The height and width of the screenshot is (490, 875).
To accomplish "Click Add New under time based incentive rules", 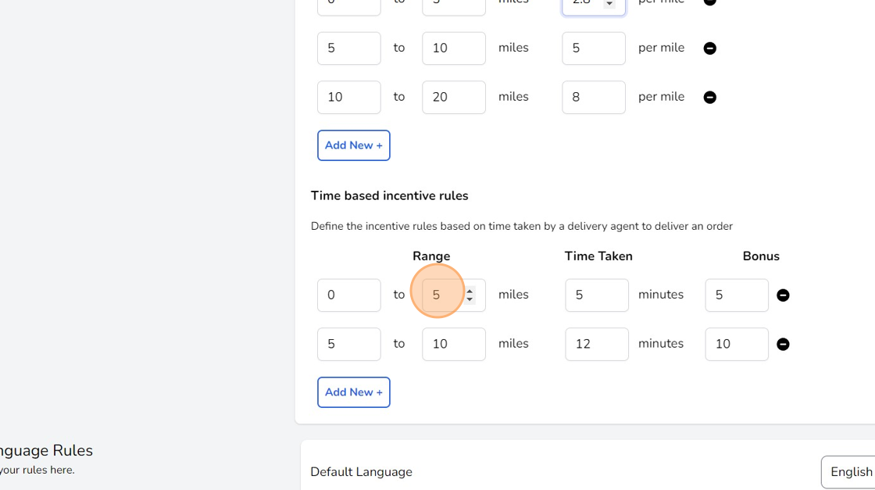I will point(354,392).
